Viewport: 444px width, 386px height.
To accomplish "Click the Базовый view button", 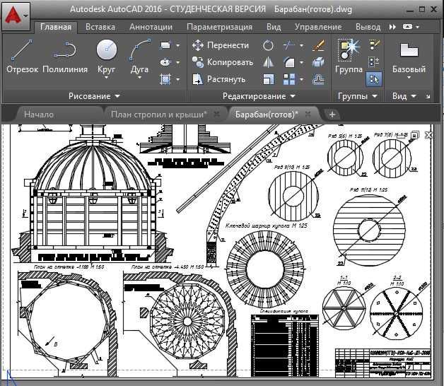I will pyautogui.click(x=408, y=56).
